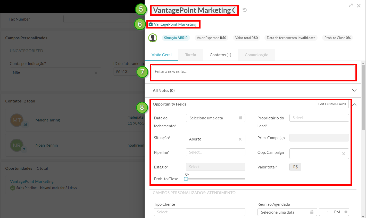Open Conta por indicação dropdown
Image resolution: width=366 pixels, height=218 pixels.
55,73
